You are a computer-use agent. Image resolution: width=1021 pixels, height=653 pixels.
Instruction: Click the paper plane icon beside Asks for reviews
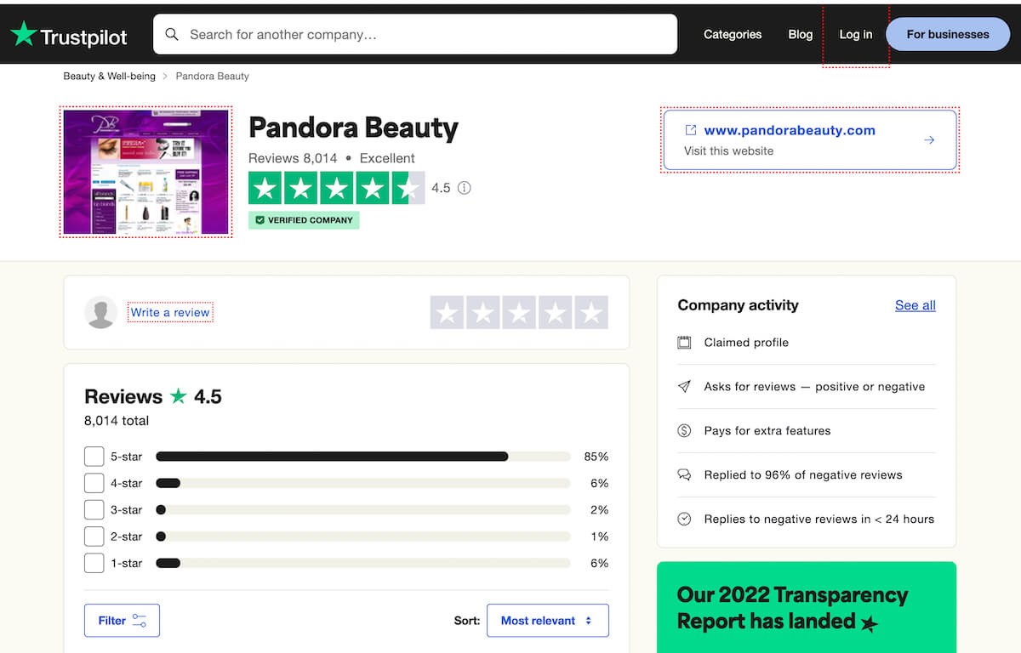[x=684, y=386]
